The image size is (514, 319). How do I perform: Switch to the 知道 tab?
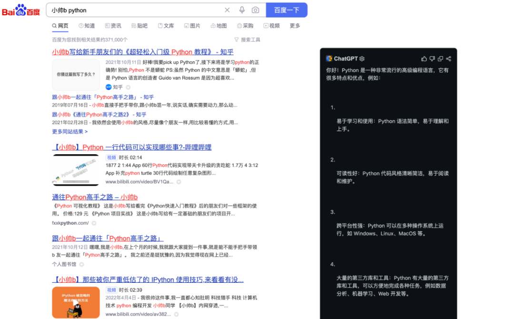[x=87, y=26]
